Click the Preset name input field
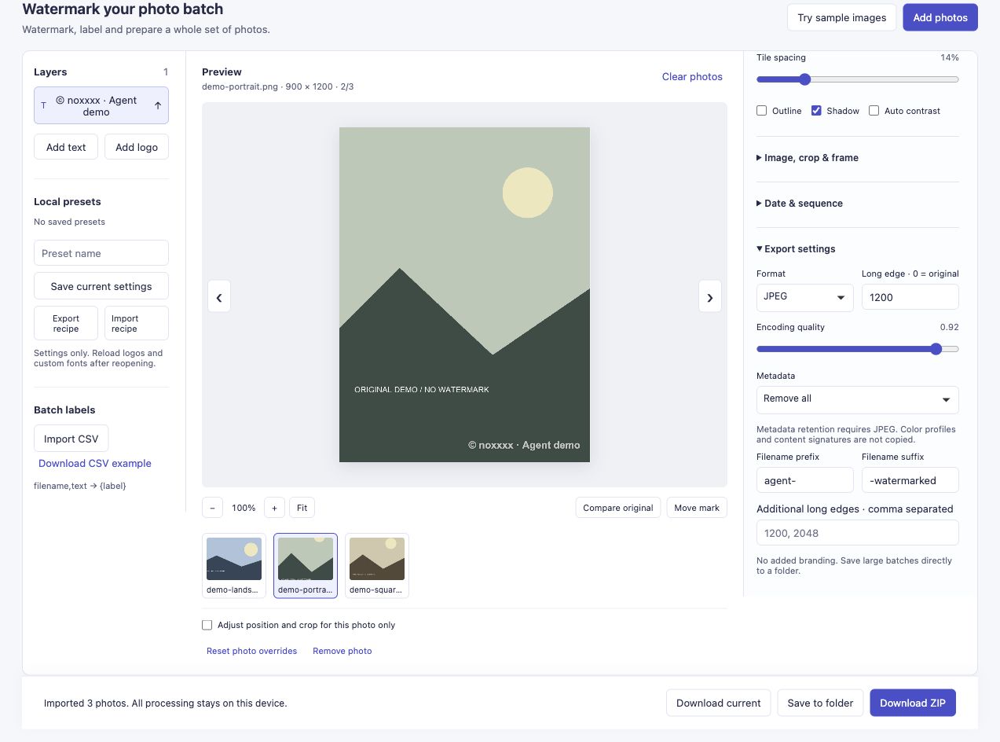This screenshot has height=742, width=1000. click(x=101, y=253)
